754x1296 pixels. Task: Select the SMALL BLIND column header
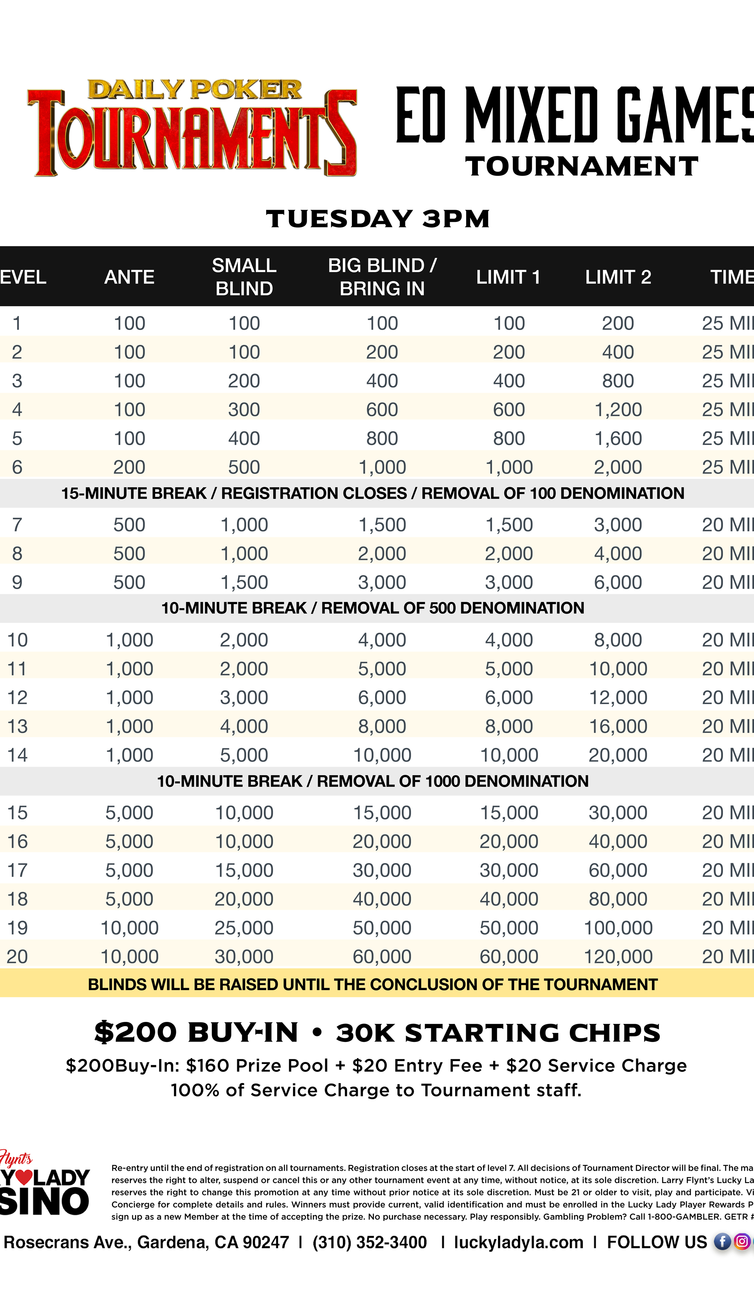[x=244, y=277]
